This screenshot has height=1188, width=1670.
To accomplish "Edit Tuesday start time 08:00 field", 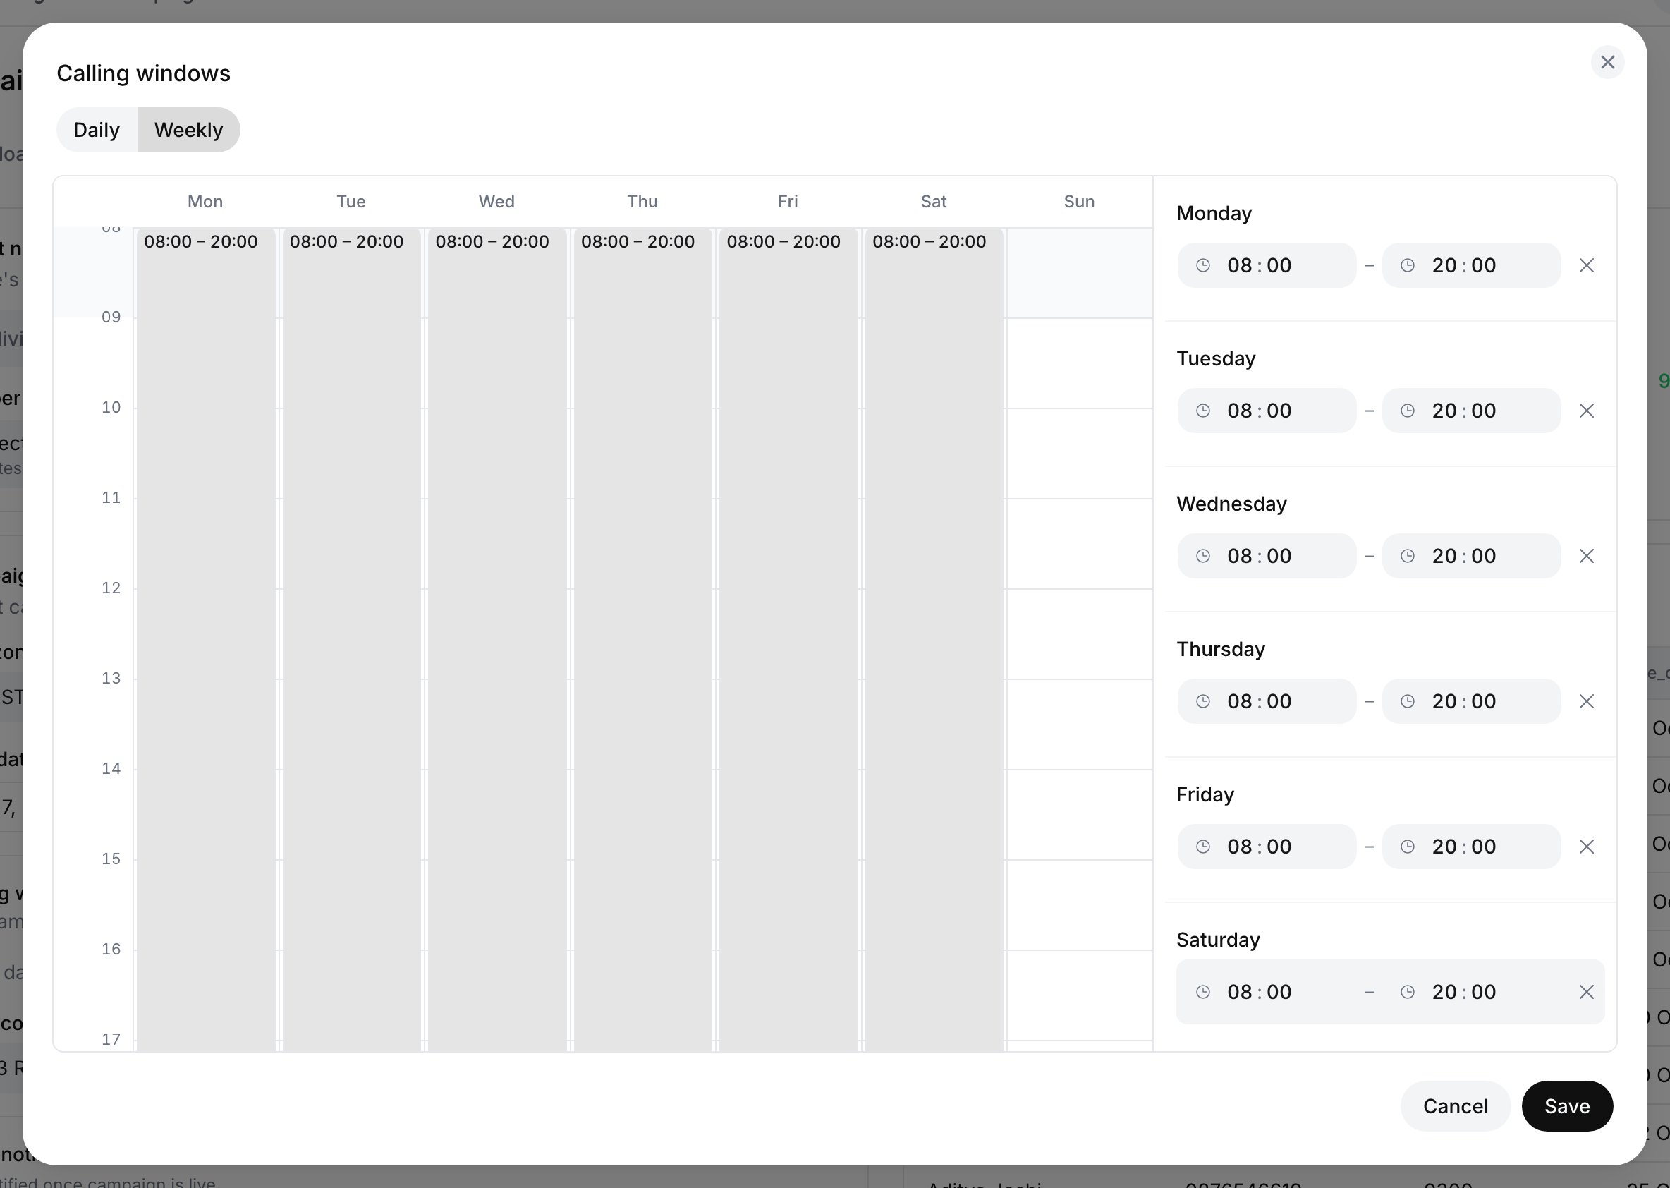I will 1267,411.
